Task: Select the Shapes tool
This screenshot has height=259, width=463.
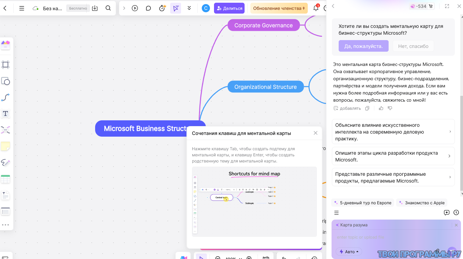Action: pyautogui.click(x=5, y=81)
